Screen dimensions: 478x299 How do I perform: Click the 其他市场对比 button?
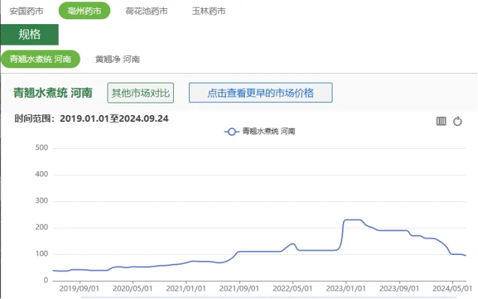click(x=141, y=93)
